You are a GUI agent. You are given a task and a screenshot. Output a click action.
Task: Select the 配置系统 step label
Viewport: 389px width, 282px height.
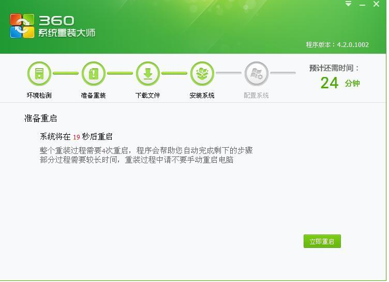pos(256,96)
